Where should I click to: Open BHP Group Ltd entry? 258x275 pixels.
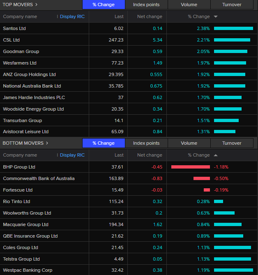[19, 167]
